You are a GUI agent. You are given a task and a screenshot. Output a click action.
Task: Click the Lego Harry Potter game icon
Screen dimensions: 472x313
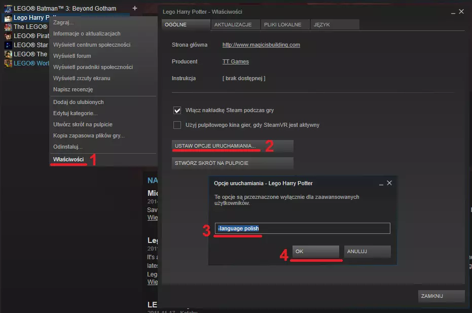point(8,18)
